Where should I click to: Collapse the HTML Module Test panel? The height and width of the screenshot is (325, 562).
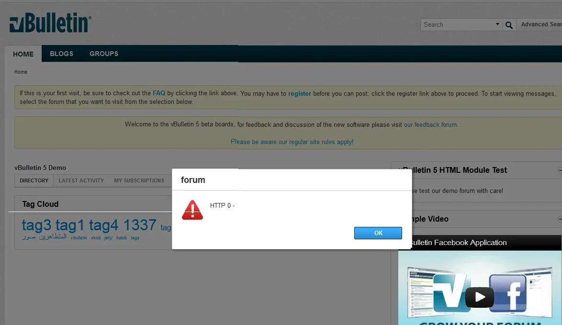[x=560, y=170]
